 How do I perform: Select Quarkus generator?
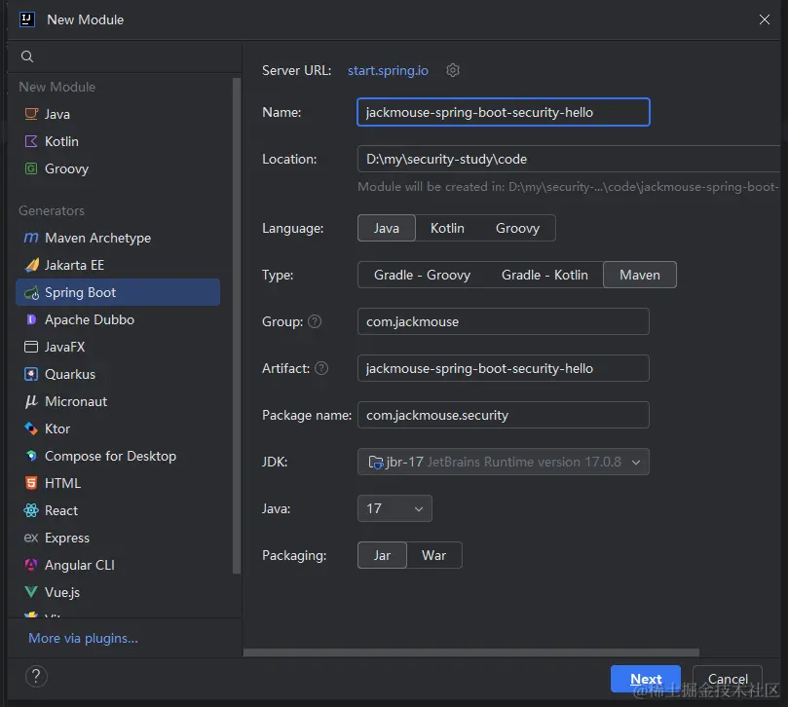tap(118, 374)
